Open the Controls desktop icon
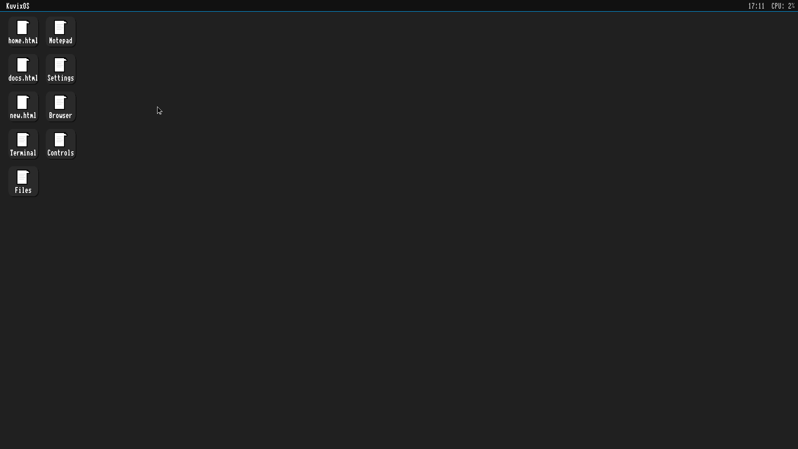The image size is (798, 449). coord(61,144)
